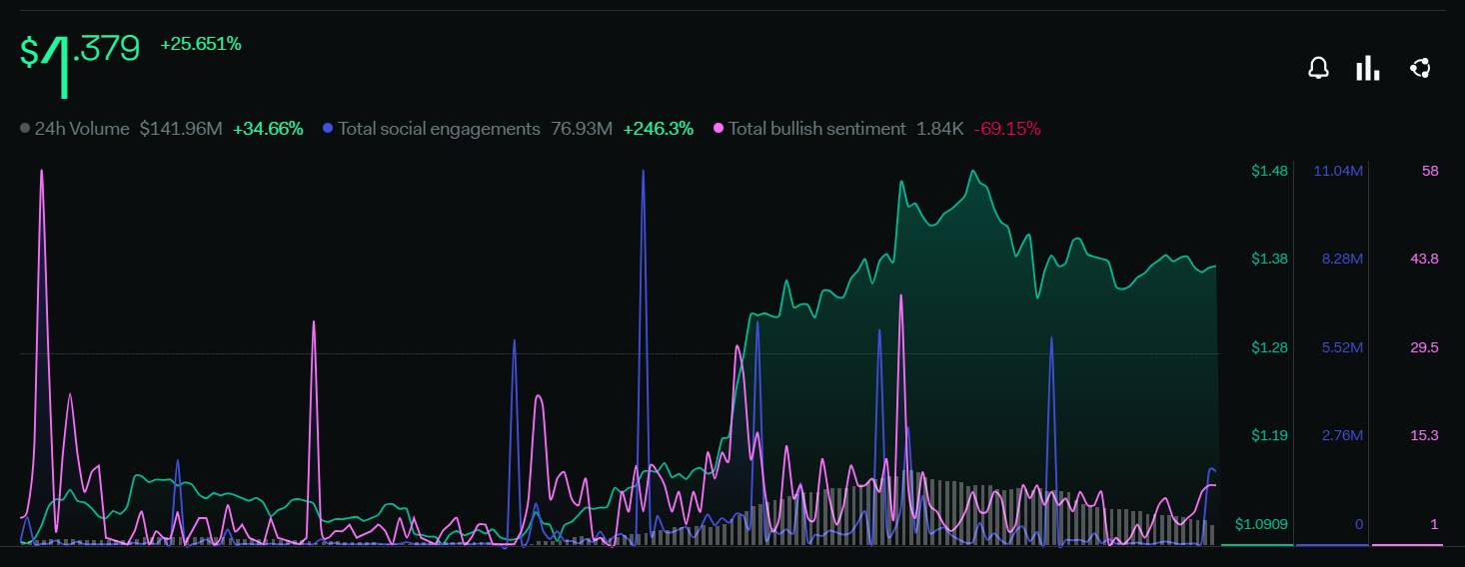The height and width of the screenshot is (567, 1465).
Task: Click the 5.52M engagements axis label
Action: pyautogui.click(x=1342, y=347)
